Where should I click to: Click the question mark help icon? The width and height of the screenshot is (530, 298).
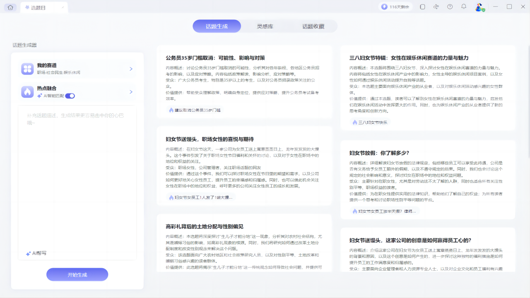450,7
